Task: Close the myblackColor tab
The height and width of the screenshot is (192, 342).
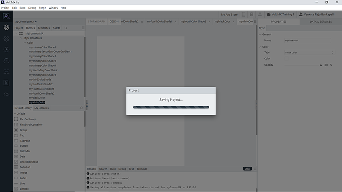Action: 233,22
